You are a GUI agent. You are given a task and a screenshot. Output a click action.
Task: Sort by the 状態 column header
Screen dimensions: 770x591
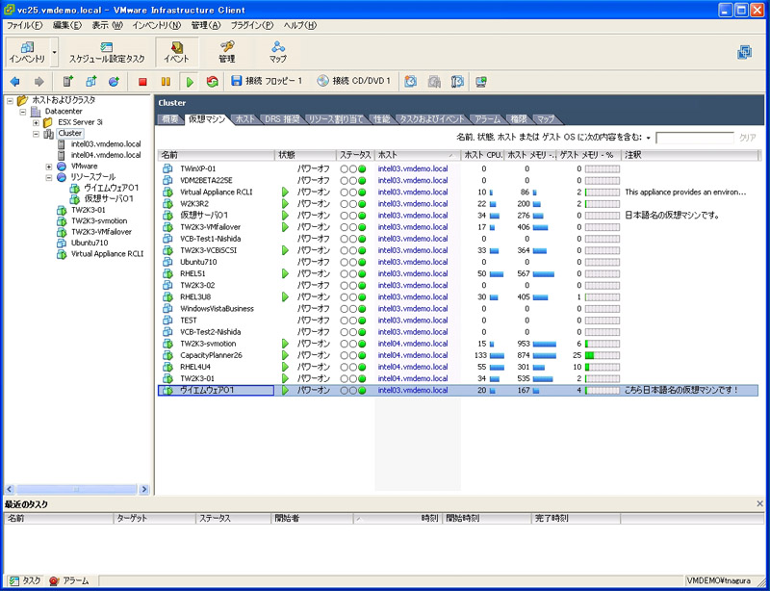pos(305,155)
